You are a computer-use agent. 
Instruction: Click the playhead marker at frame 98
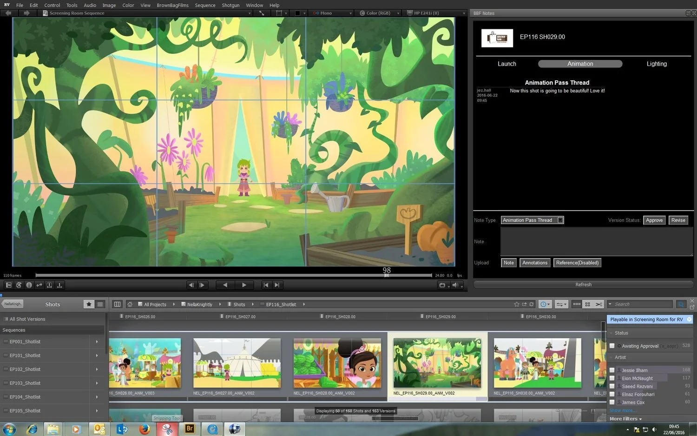(387, 275)
